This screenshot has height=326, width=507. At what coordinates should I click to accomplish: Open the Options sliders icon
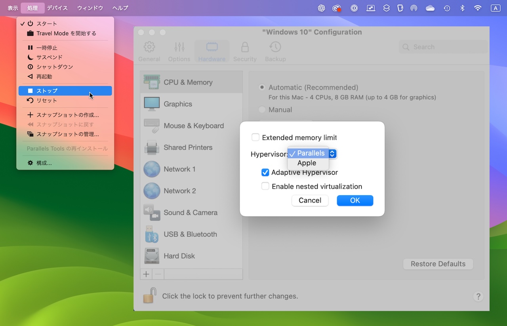point(179,47)
